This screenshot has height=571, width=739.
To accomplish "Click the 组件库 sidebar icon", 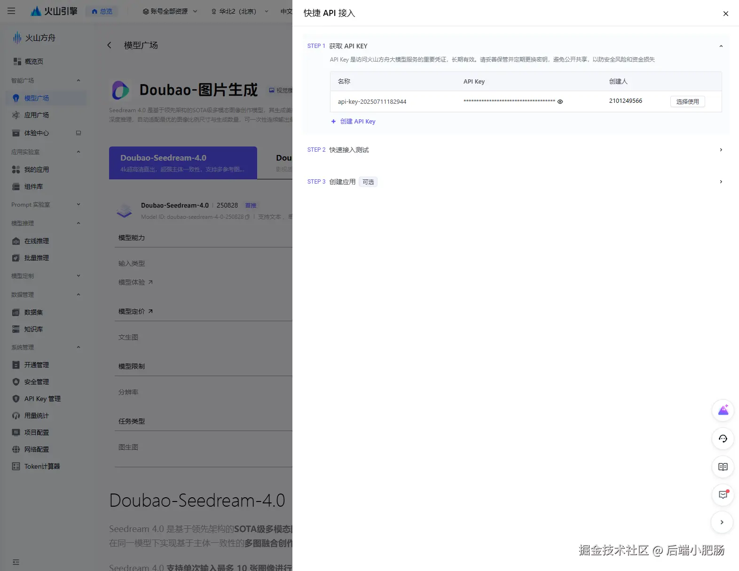I will [x=16, y=186].
